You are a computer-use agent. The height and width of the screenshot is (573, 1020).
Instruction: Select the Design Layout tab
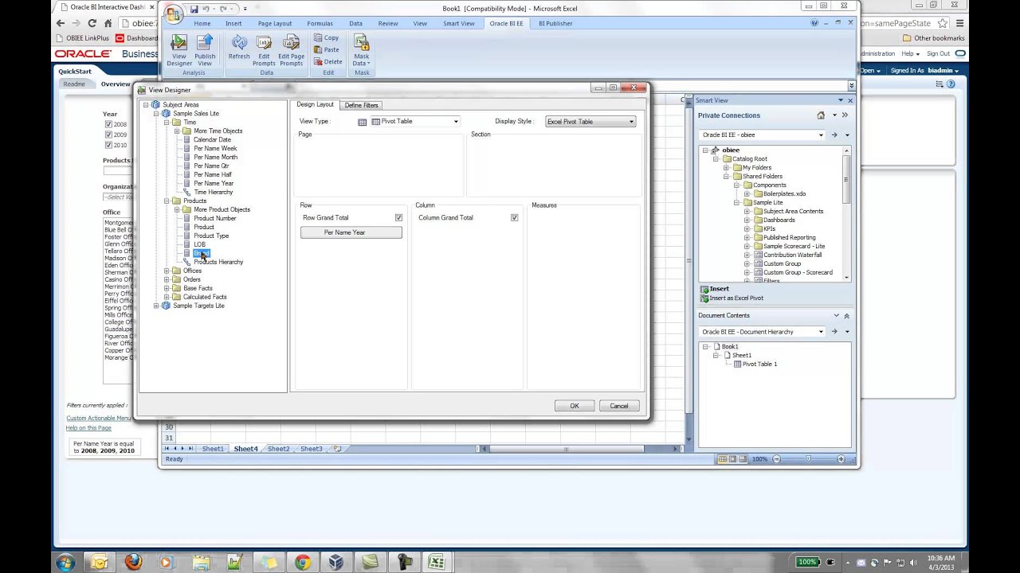click(315, 105)
